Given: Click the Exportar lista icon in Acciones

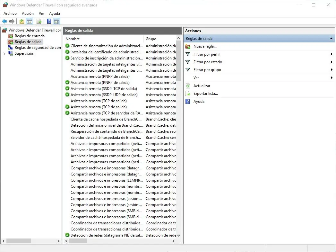Looking at the screenshot, I should [x=188, y=94].
